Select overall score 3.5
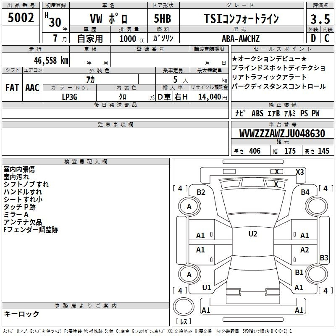Viewport: 336px width, 336px height. pyautogui.click(x=320, y=19)
